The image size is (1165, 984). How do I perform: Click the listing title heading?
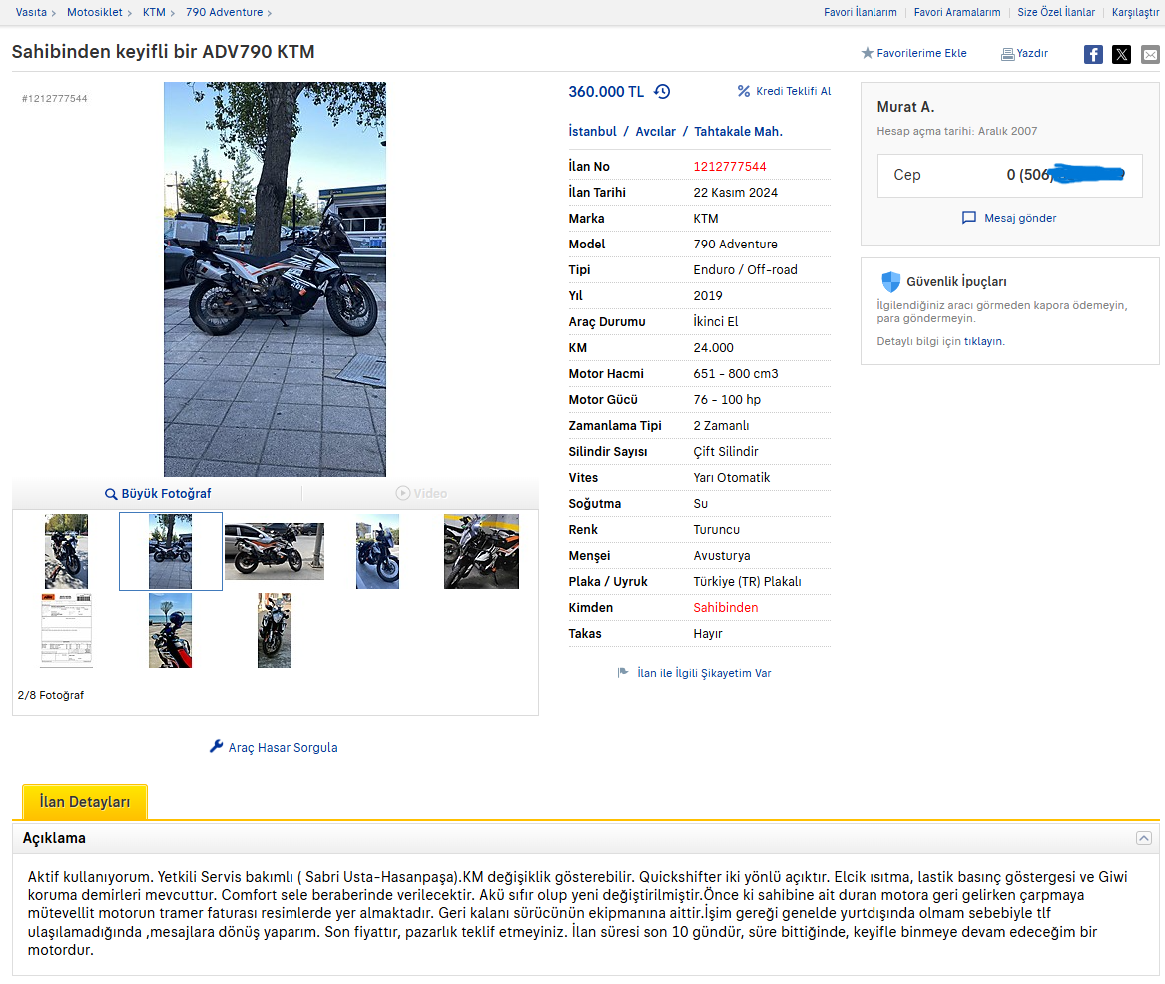(x=164, y=52)
